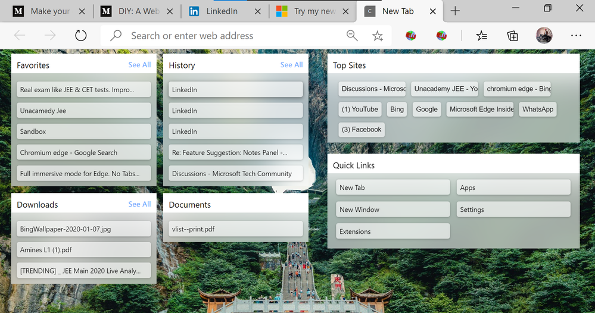Open the Settings and more ellipsis menu
Screen dimensions: 595x313
click(576, 36)
